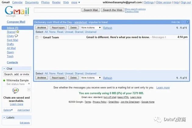Tick the checkbox for the Gmail Team message
The height and width of the screenshot is (128, 192).
pyautogui.click(x=37, y=37)
